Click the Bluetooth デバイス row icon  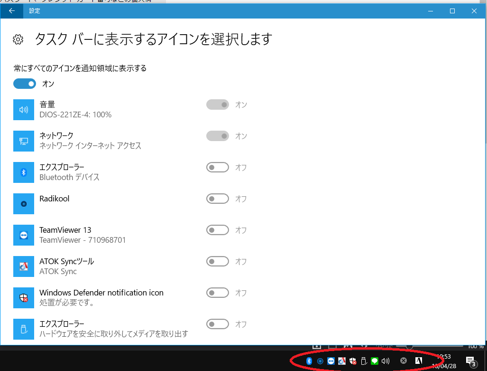coord(24,172)
